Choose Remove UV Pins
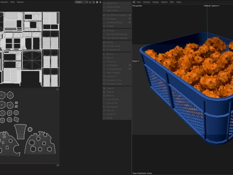The image size is (233, 175). click(x=117, y=7)
